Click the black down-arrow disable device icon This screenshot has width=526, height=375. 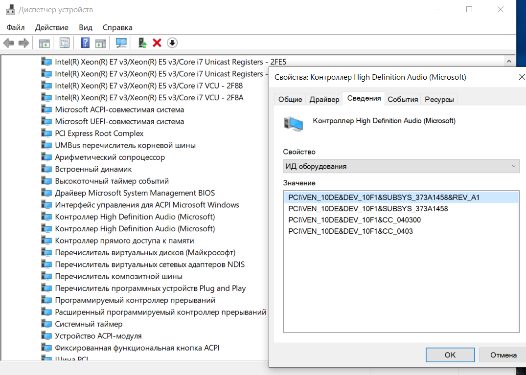point(172,43)
